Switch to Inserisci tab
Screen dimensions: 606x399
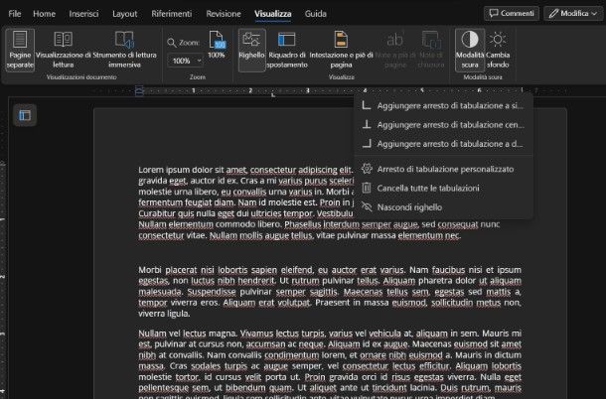pos(83,14)
